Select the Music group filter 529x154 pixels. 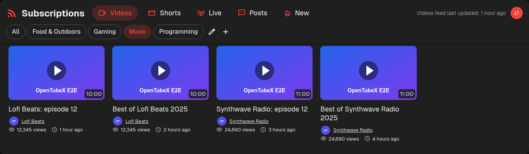coord(138,32)
